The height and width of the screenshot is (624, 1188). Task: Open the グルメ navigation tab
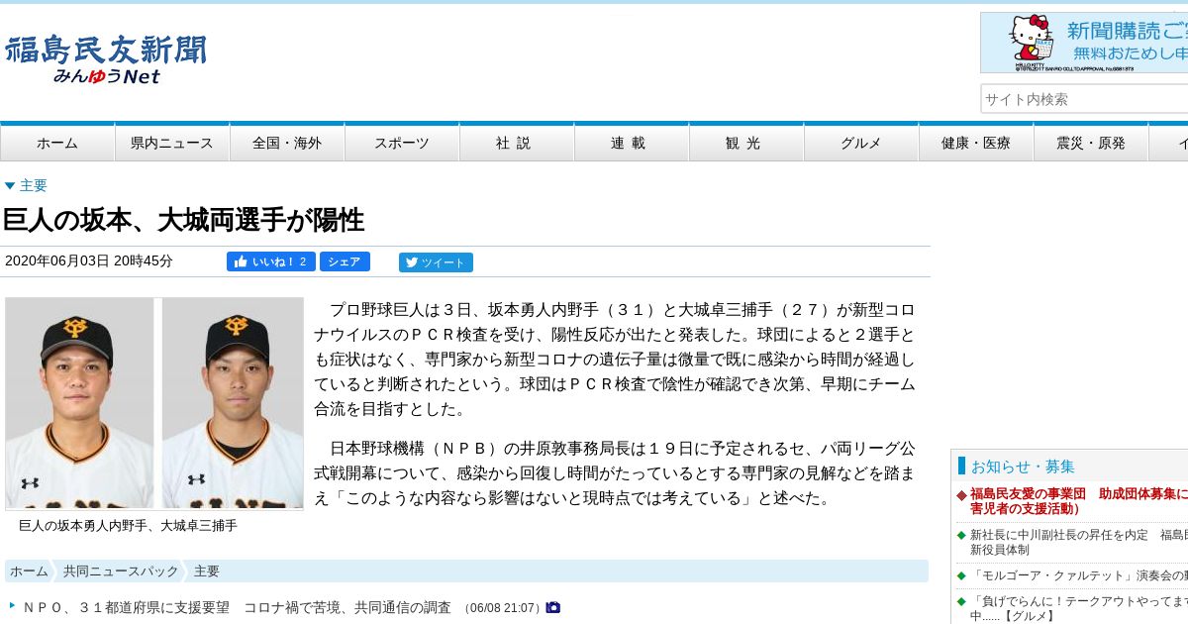861,143
